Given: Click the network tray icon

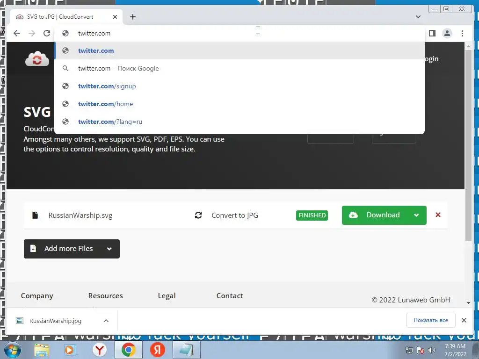Looking at the screenshot, I should pyautogui.click(x=409, y=350).
